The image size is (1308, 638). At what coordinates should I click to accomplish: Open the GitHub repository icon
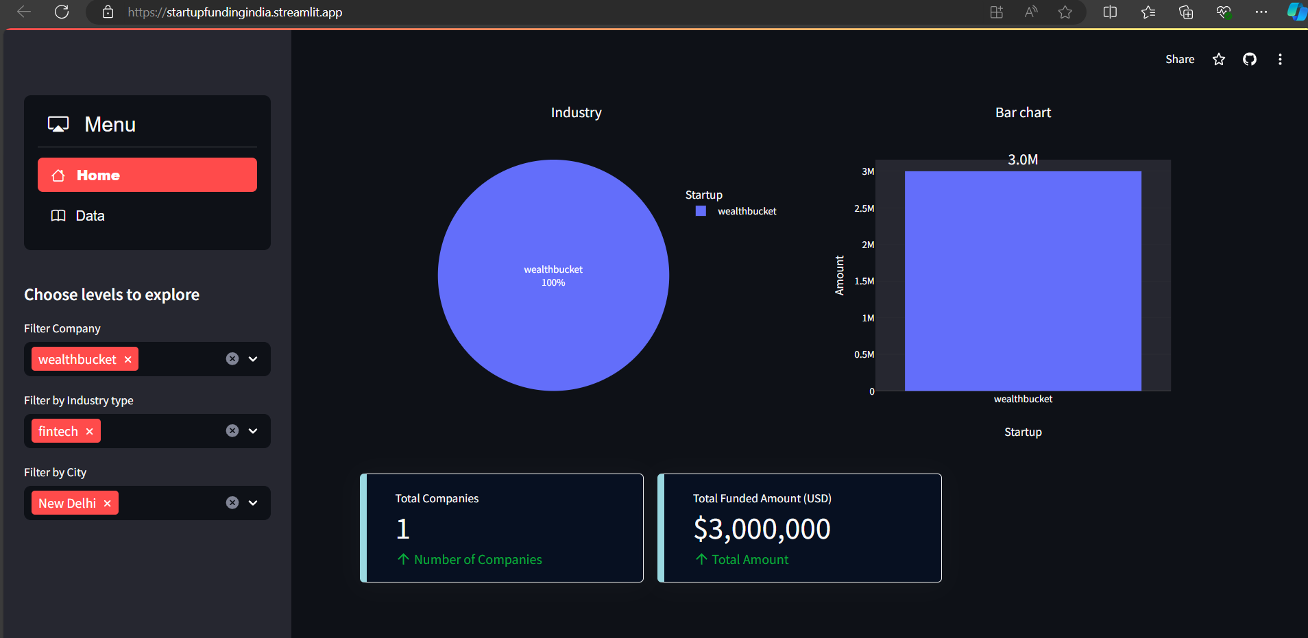(1250, 60)
